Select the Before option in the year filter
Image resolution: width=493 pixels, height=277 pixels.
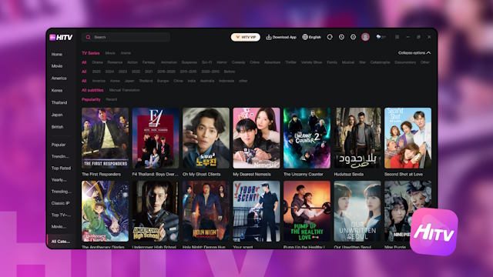[230, 72]
